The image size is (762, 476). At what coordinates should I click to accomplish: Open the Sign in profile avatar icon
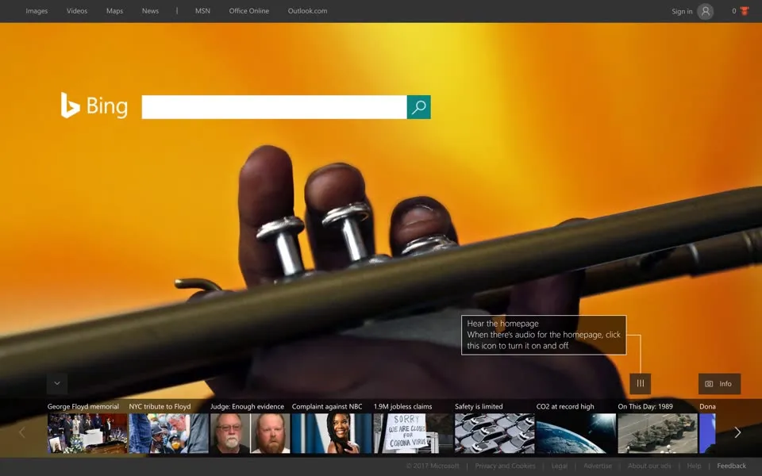(x=705, y=11)
